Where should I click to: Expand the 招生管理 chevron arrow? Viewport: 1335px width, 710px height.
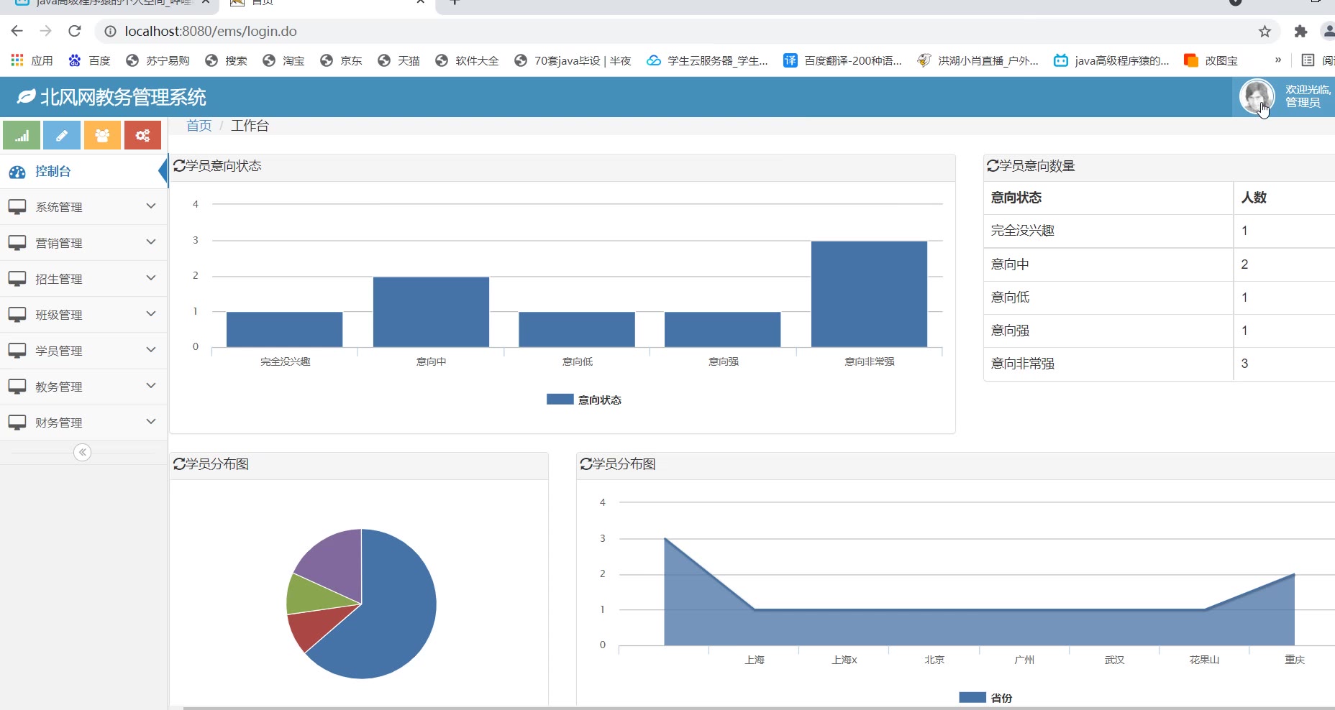(x=151, y=278)
